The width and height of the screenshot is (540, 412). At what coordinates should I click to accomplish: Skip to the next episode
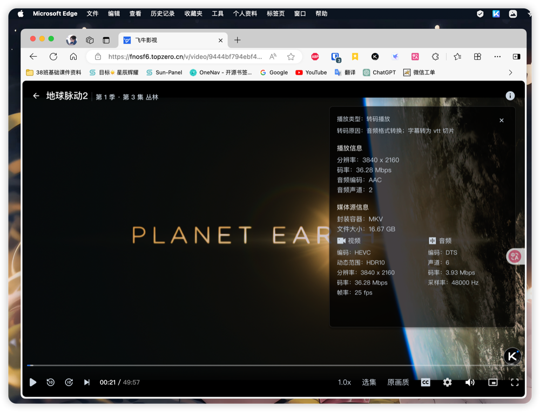(87, 382)
